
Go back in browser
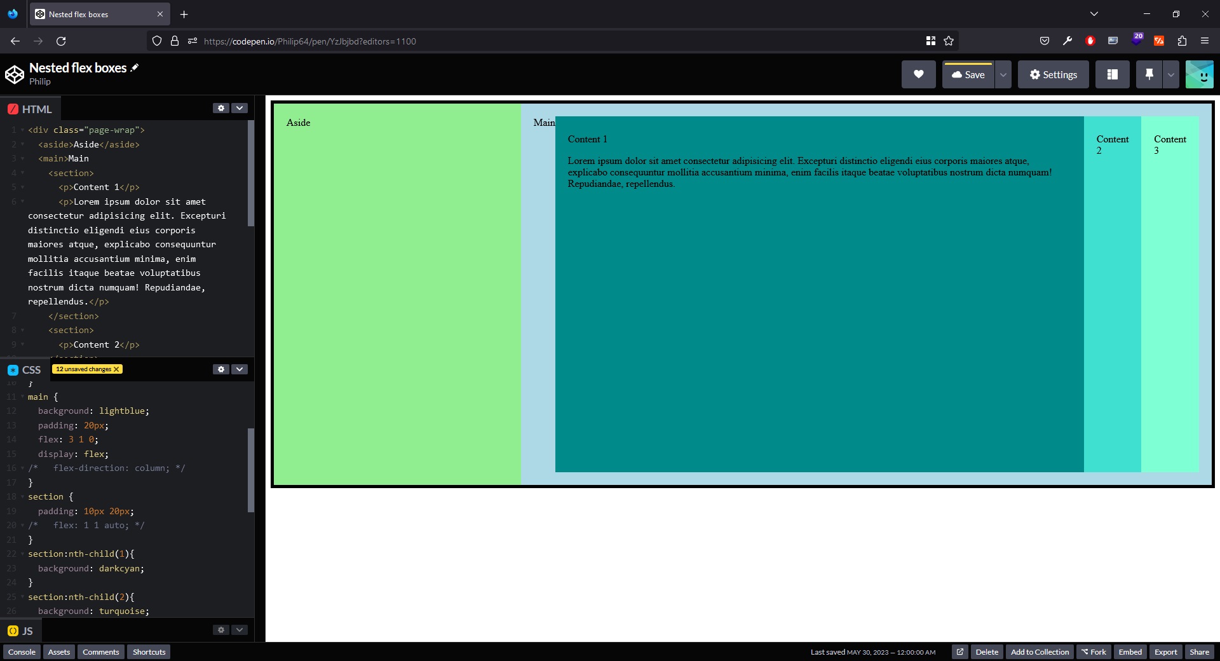(15, 41)
